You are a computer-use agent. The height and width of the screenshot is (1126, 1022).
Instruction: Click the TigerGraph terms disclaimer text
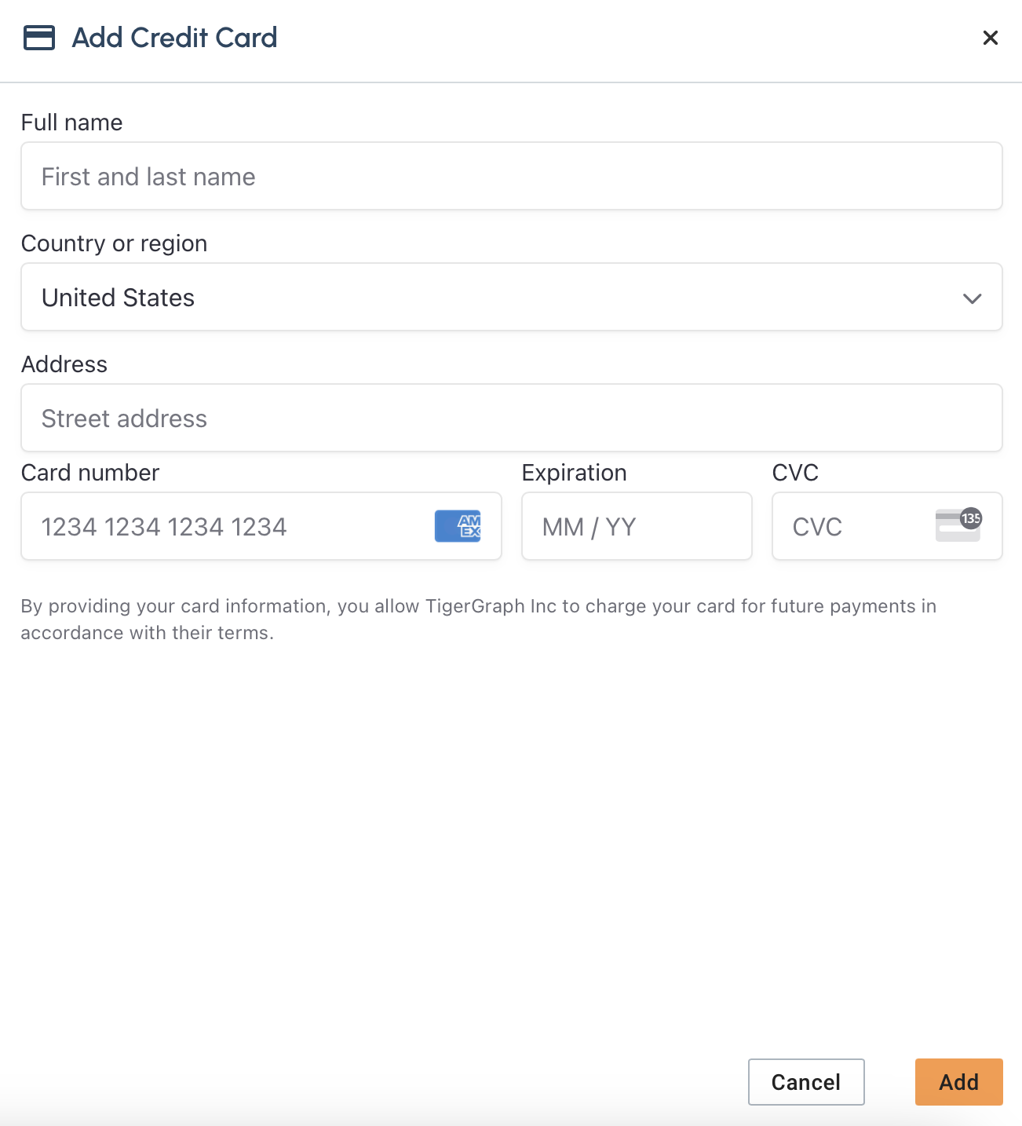point(478,619)
